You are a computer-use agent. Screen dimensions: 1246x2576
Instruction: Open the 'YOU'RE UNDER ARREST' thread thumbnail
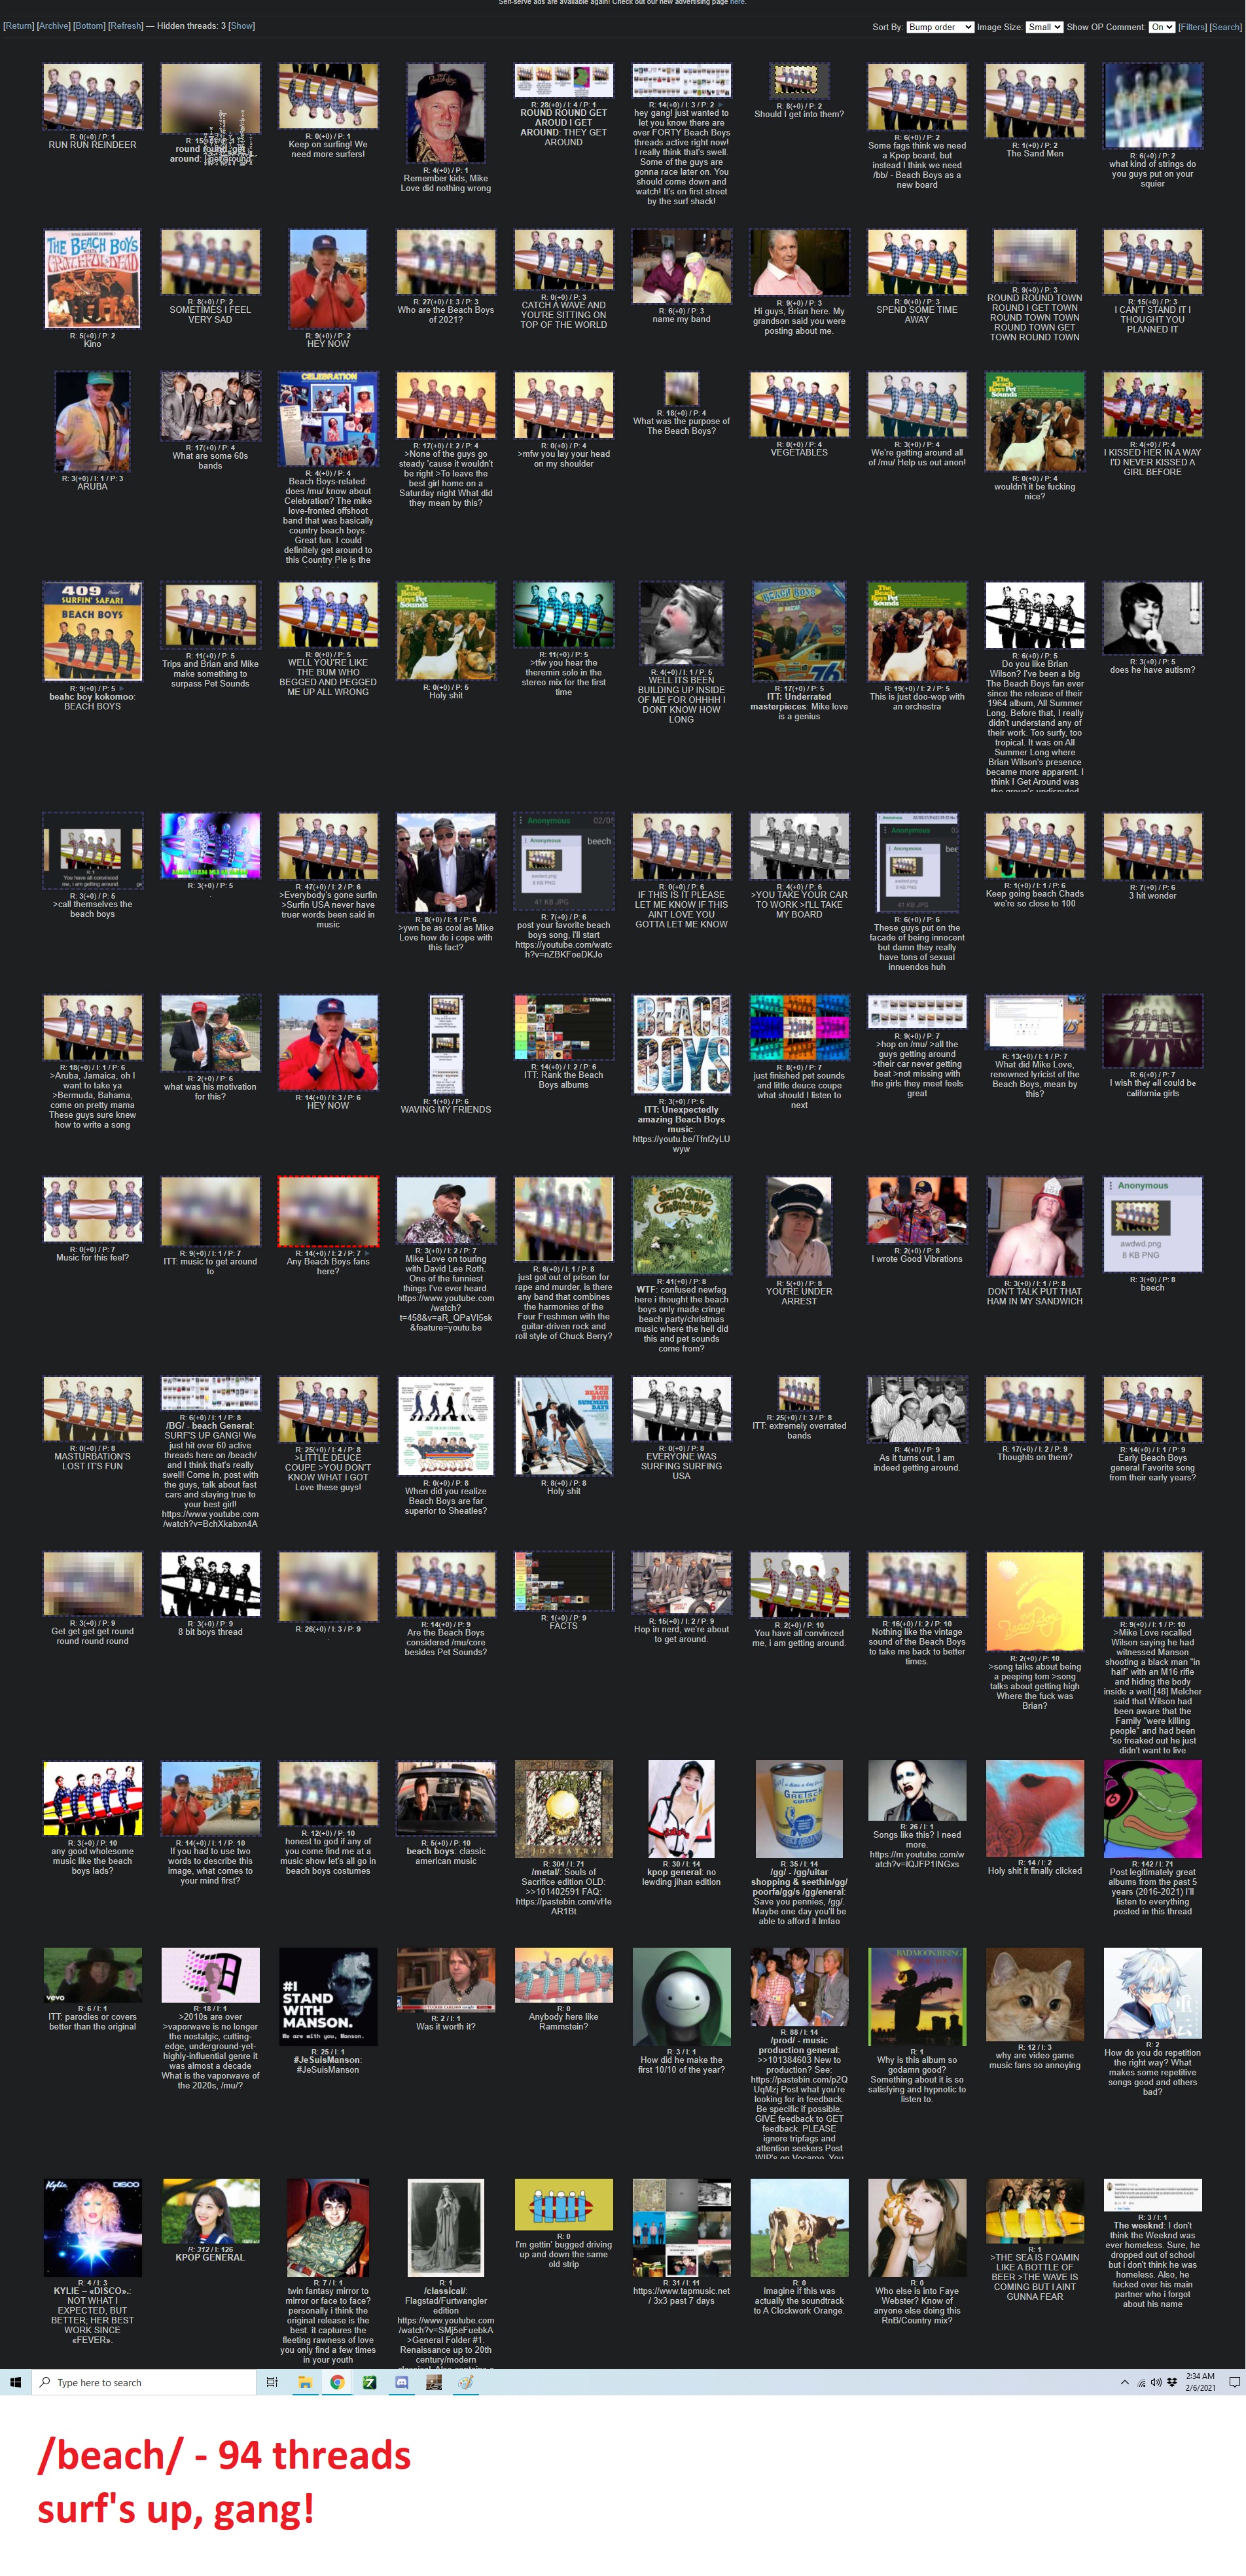click(x=799, y=1226)
